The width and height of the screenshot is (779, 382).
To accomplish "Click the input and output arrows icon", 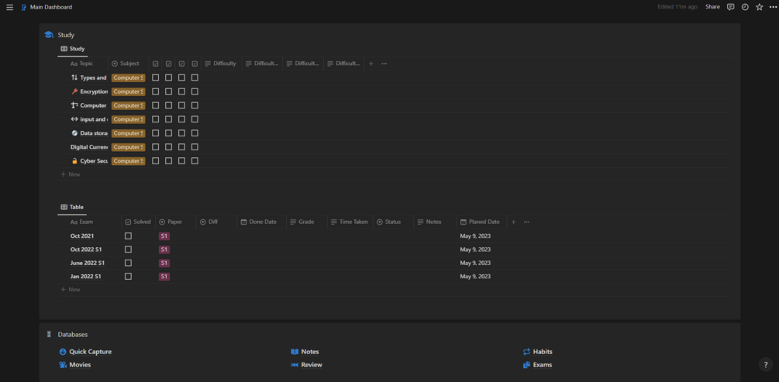I will tap(74, 119).
